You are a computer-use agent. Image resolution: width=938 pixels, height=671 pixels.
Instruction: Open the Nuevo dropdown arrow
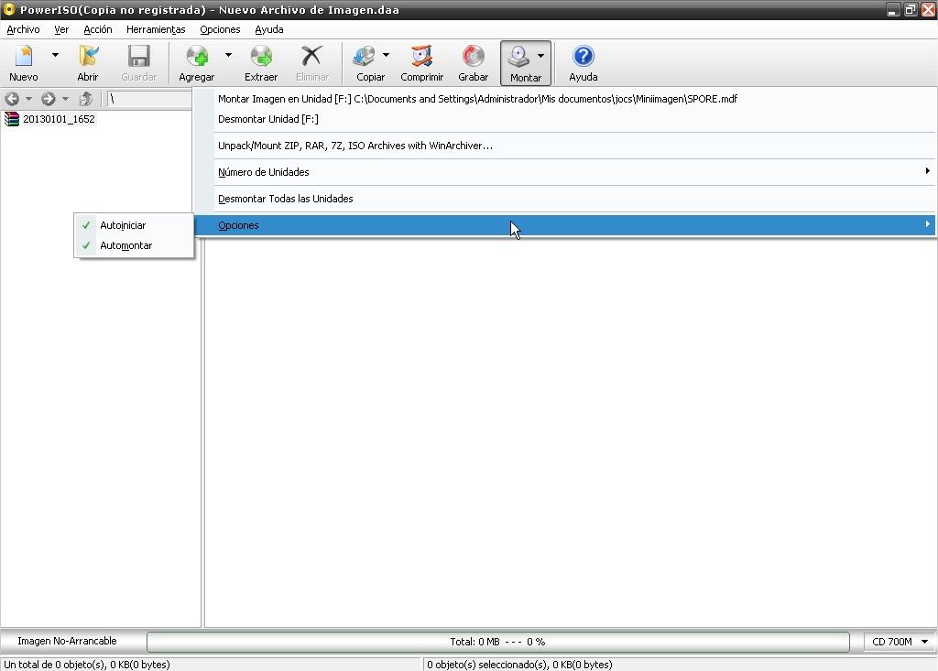55,55
